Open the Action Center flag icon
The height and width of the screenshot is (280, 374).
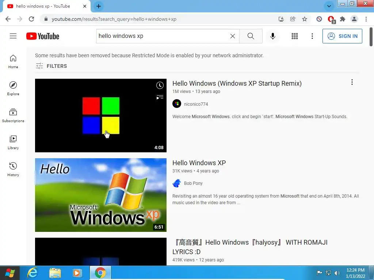tap(319, 273)
